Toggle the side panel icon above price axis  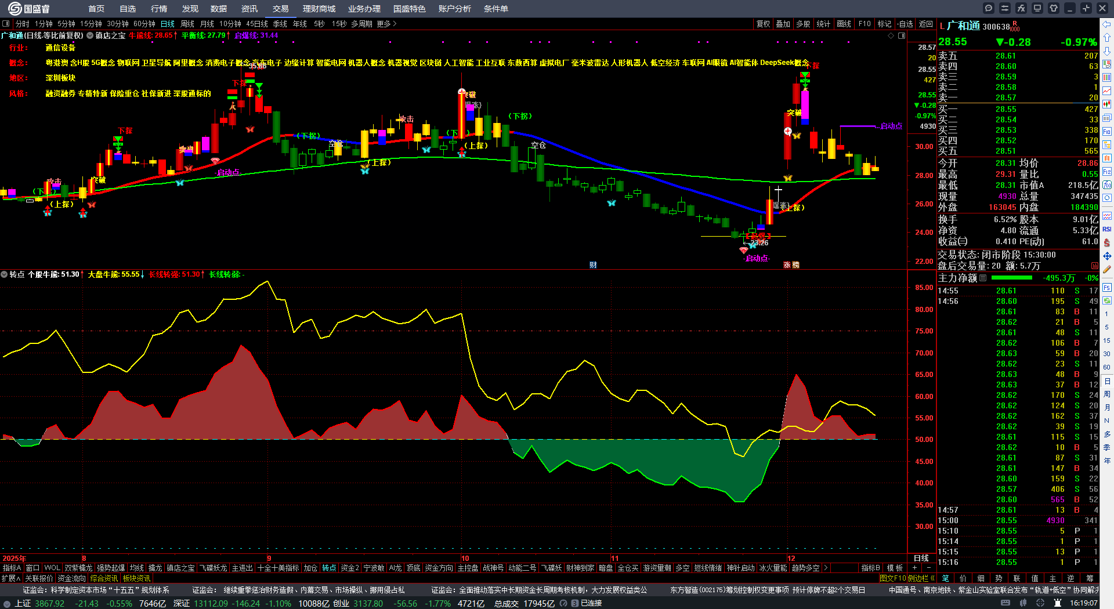(902, 35)
